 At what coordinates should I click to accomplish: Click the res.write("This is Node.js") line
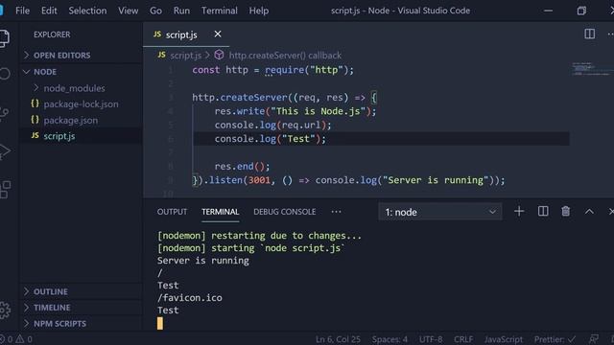point(295,111)
